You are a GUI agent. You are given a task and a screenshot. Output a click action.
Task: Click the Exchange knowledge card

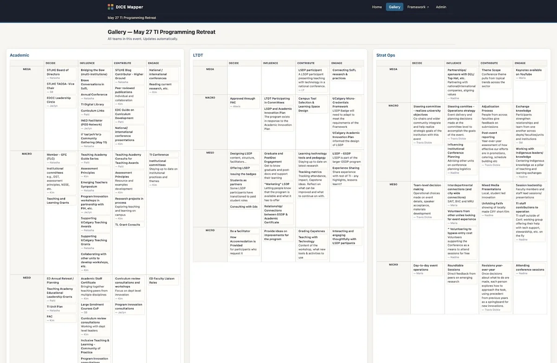click(x=530, y=124)
